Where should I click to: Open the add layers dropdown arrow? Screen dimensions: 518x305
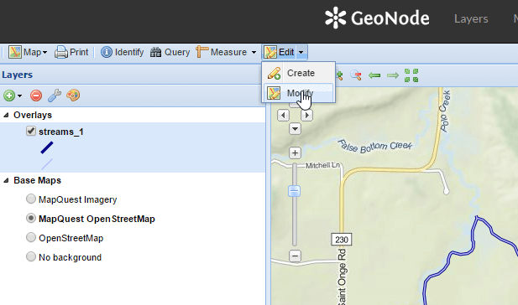click(x=20, y=96)
